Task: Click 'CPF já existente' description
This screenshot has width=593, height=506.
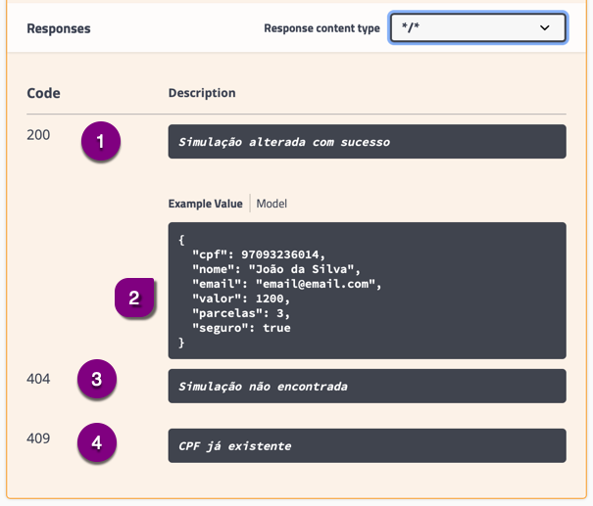Action: click(x=368, y=445)
